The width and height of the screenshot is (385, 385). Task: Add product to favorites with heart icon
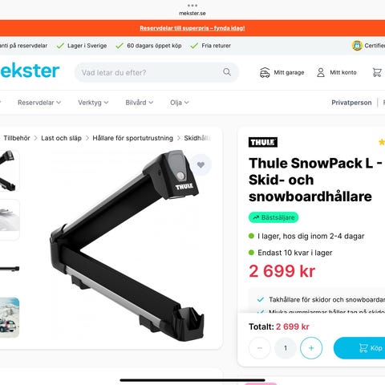pos(201,164)
